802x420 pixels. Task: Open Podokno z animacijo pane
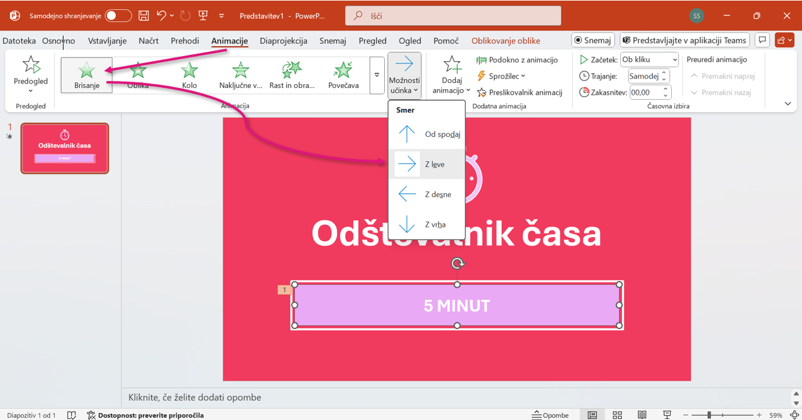pos(517,60)
